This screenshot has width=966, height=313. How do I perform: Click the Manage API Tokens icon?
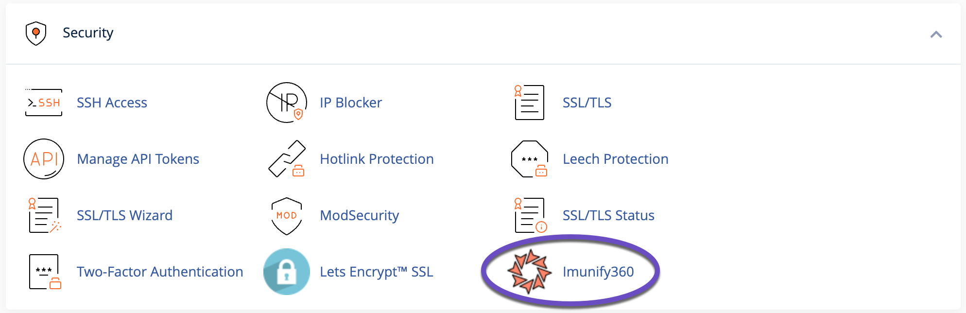[43, 159]
